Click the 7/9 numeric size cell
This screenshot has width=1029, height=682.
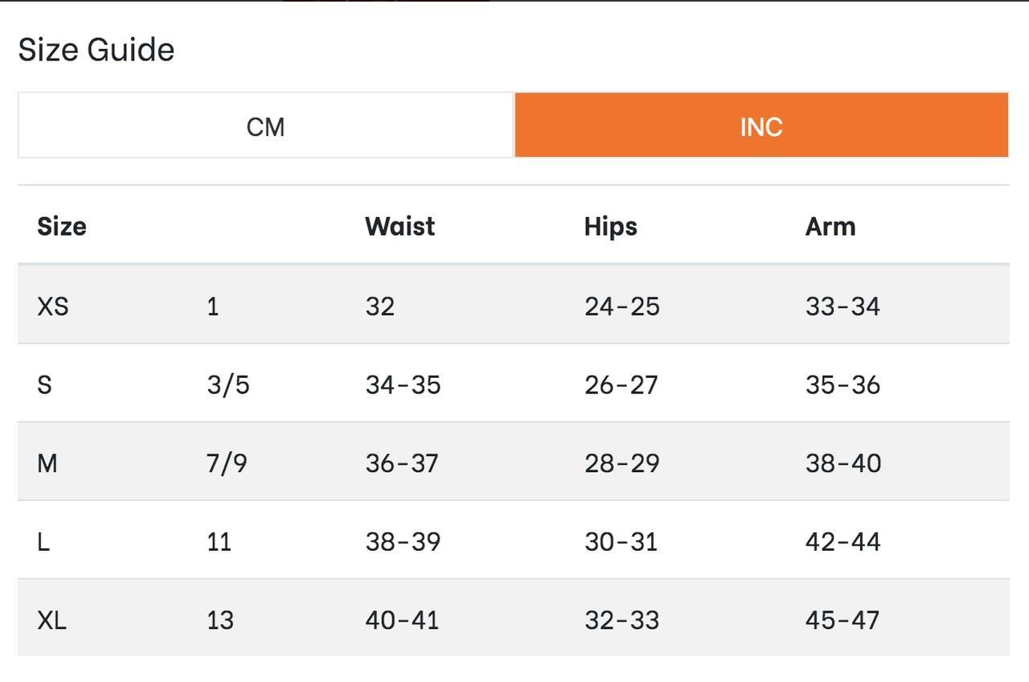227,463
